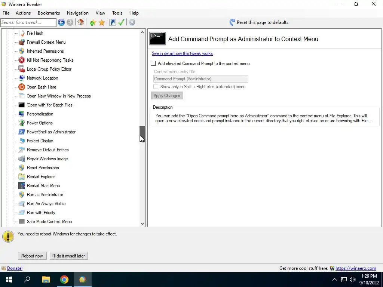Click I'll do it myself later button

[69, 256]
